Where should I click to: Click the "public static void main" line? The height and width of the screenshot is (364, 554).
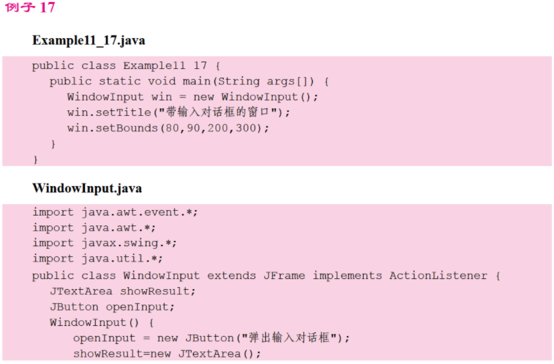pyautogui.click(x=189, y=81)
